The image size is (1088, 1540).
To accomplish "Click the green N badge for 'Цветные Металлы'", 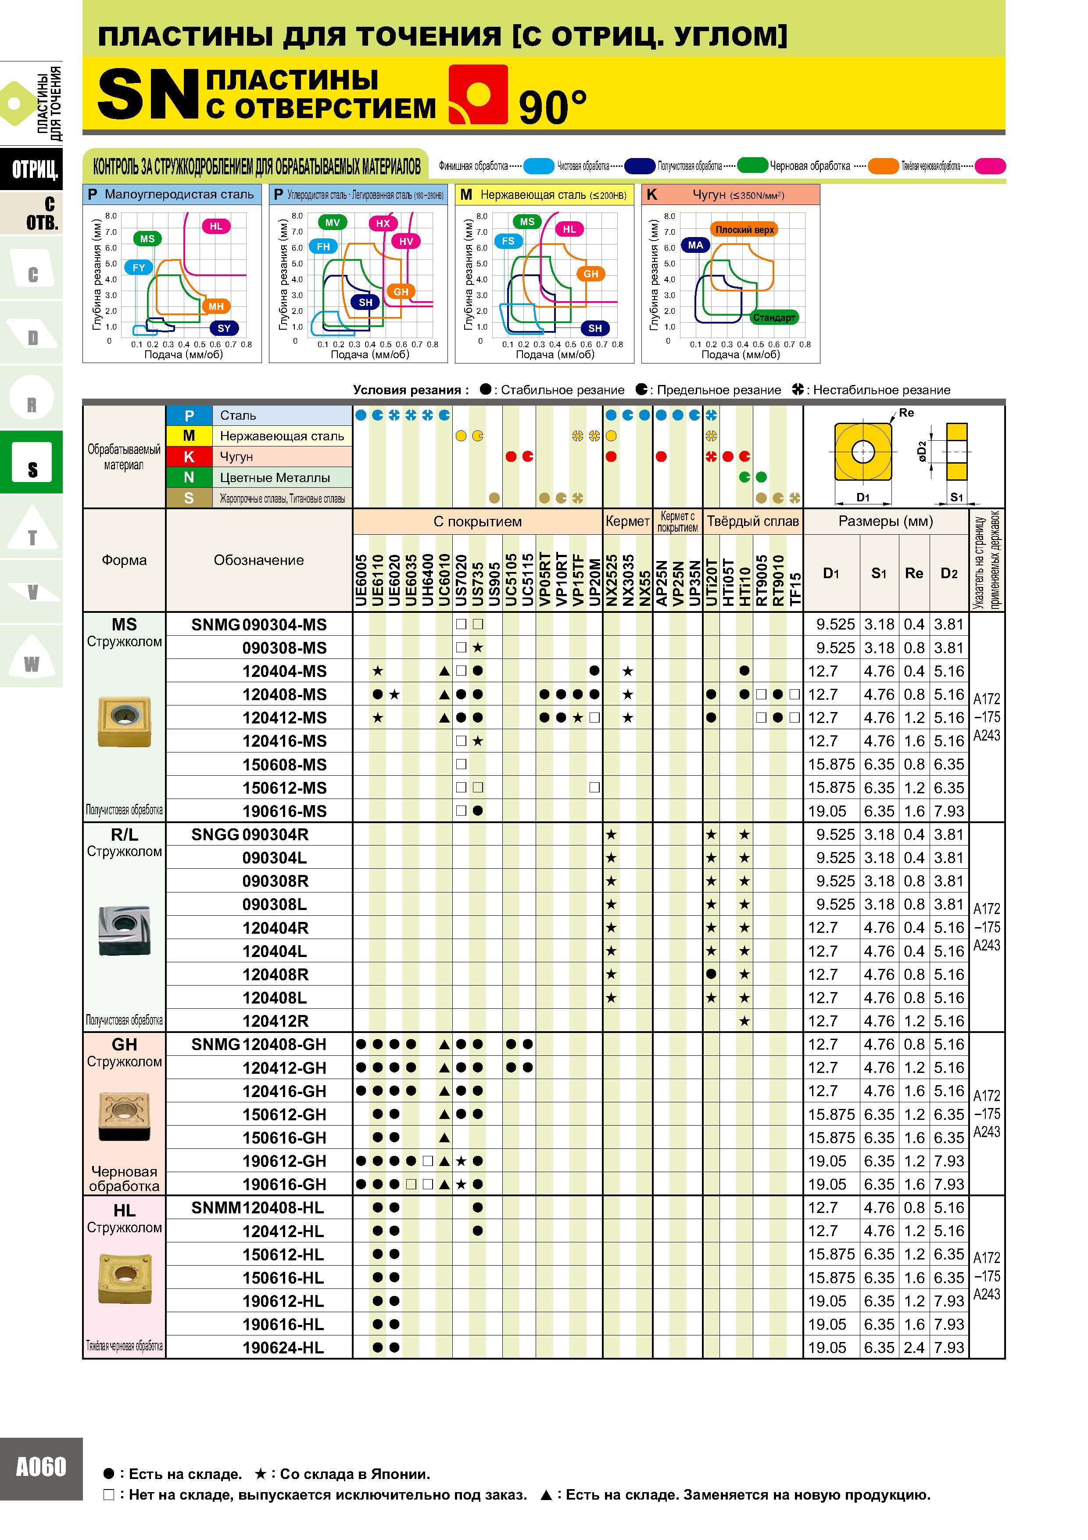I will pos(189,478).
